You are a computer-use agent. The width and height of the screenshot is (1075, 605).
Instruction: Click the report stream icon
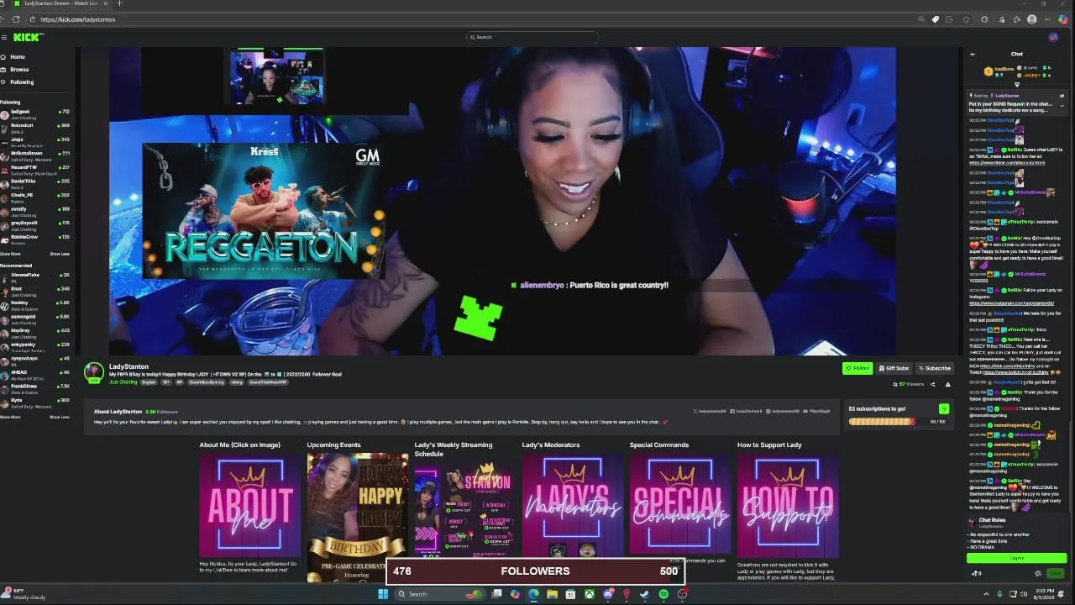pyautogui.click(x=947, y=384)
